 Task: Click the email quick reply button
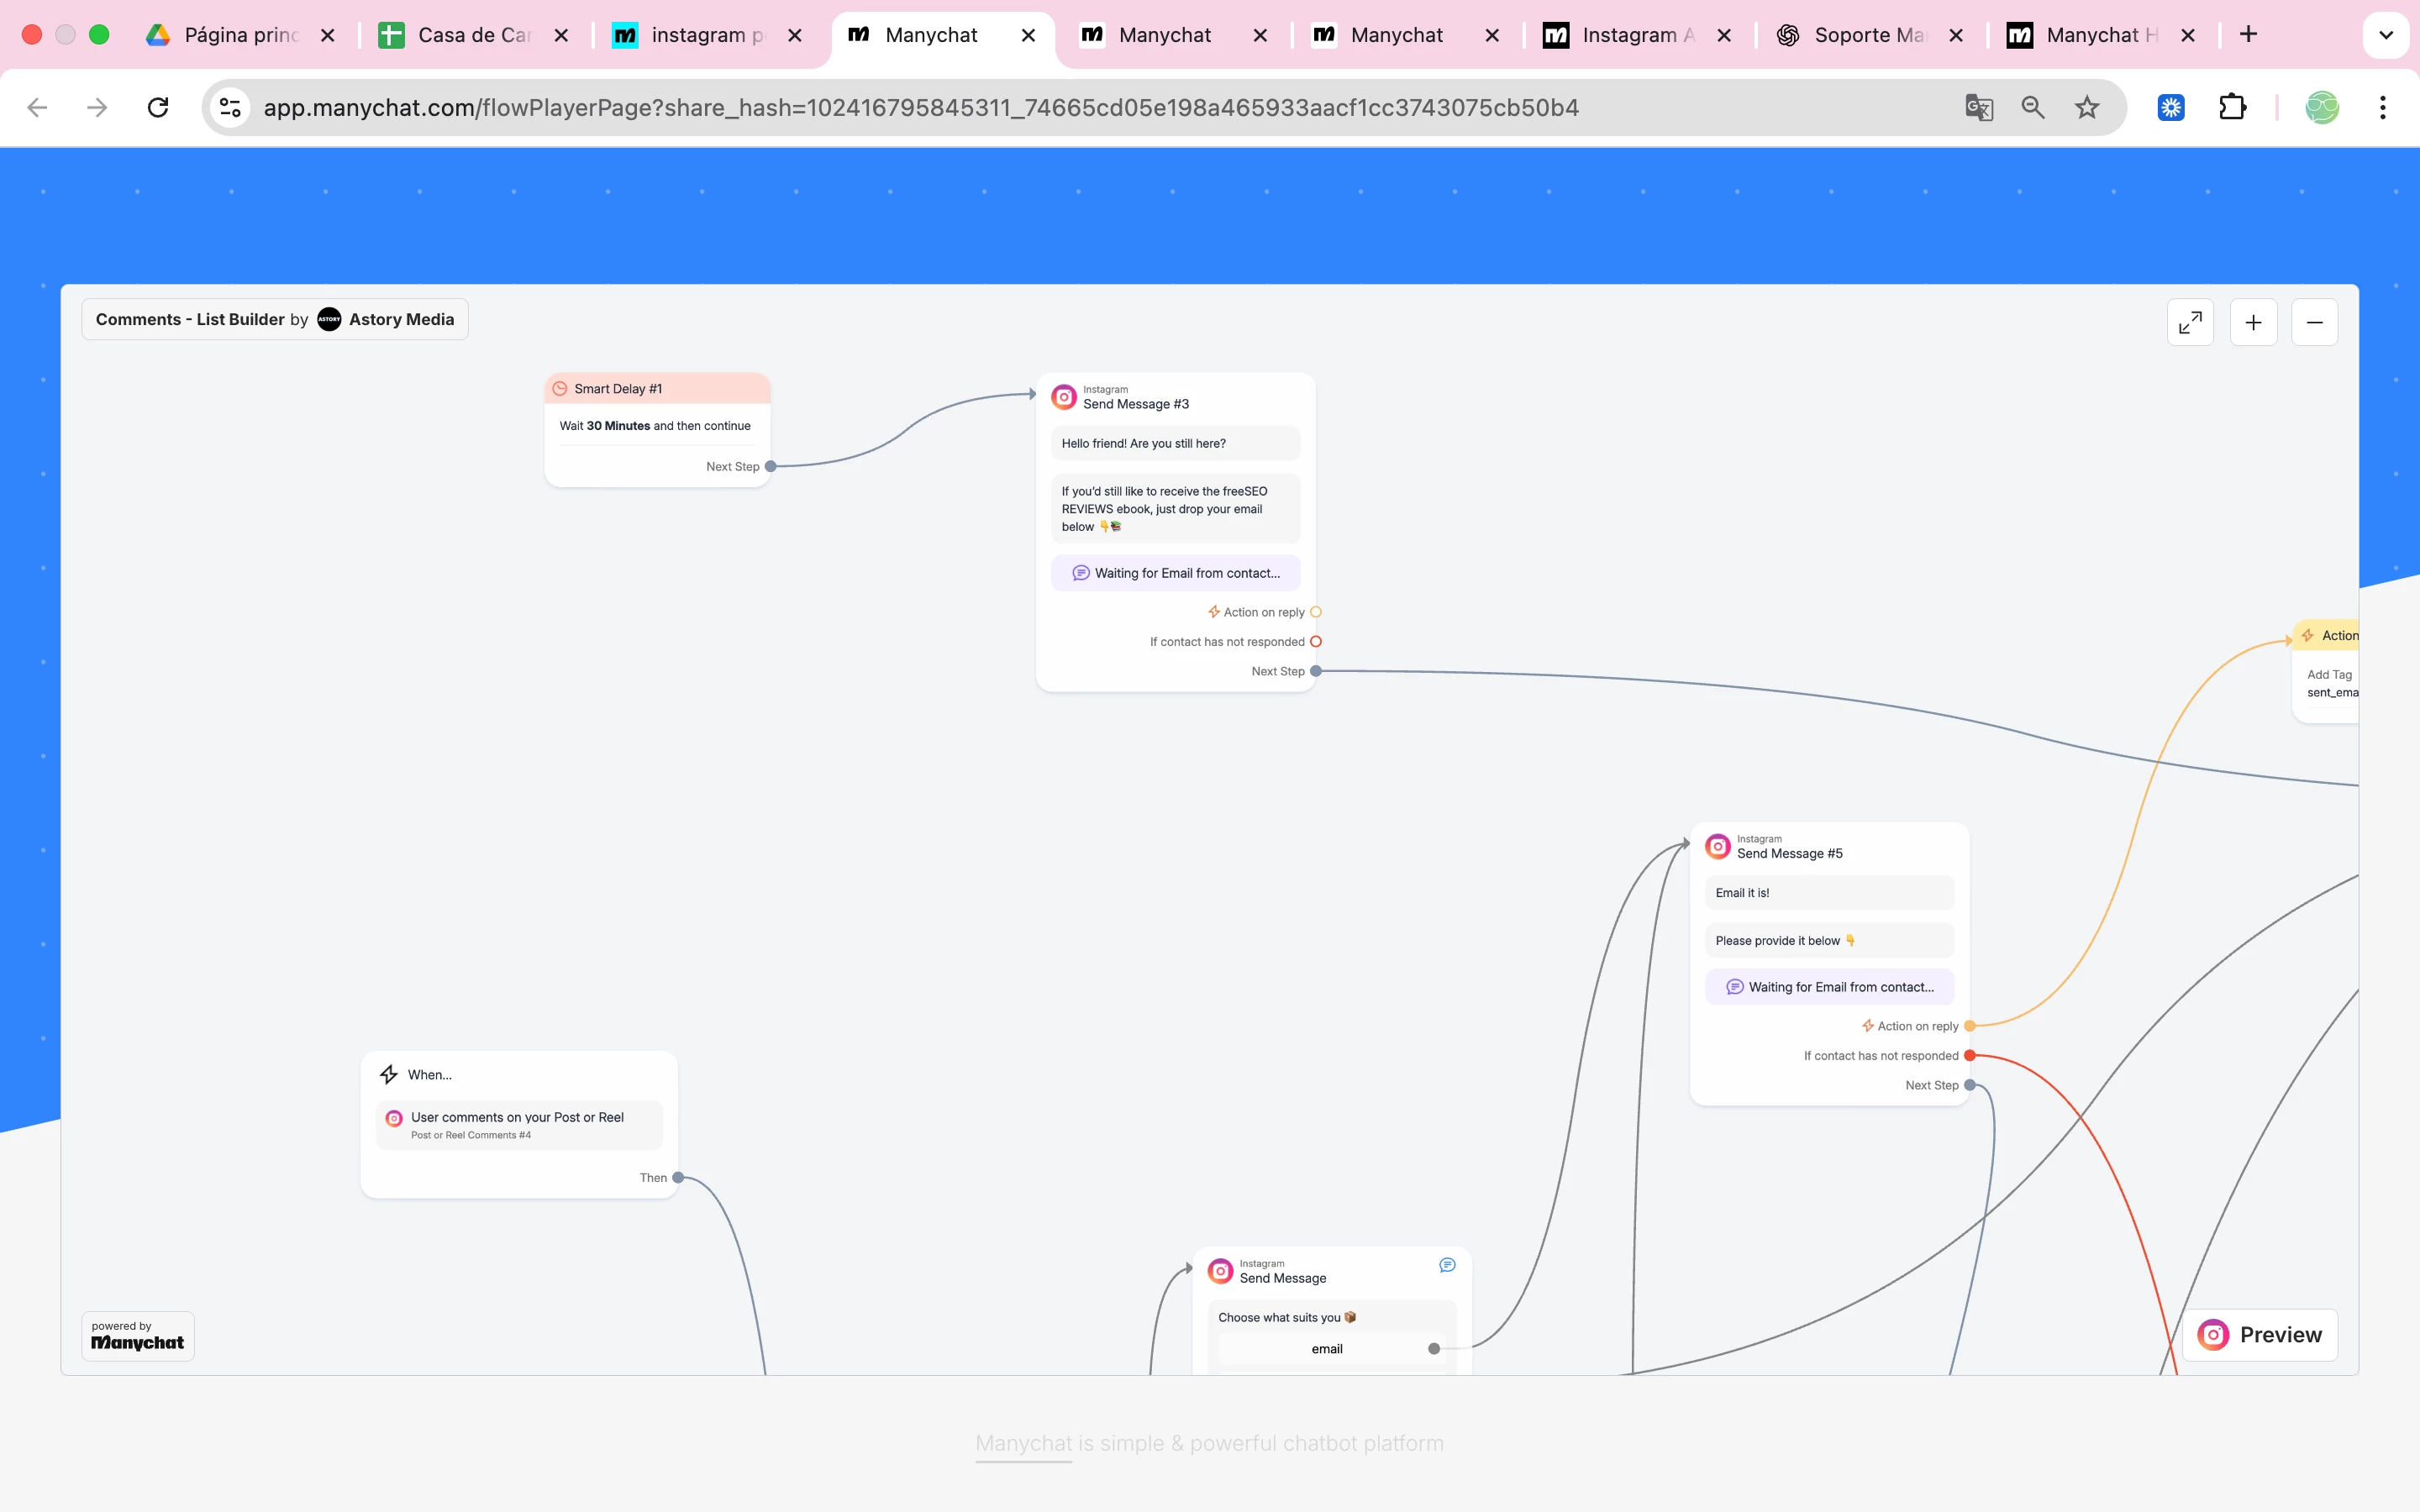[x=1326, y=1348]
